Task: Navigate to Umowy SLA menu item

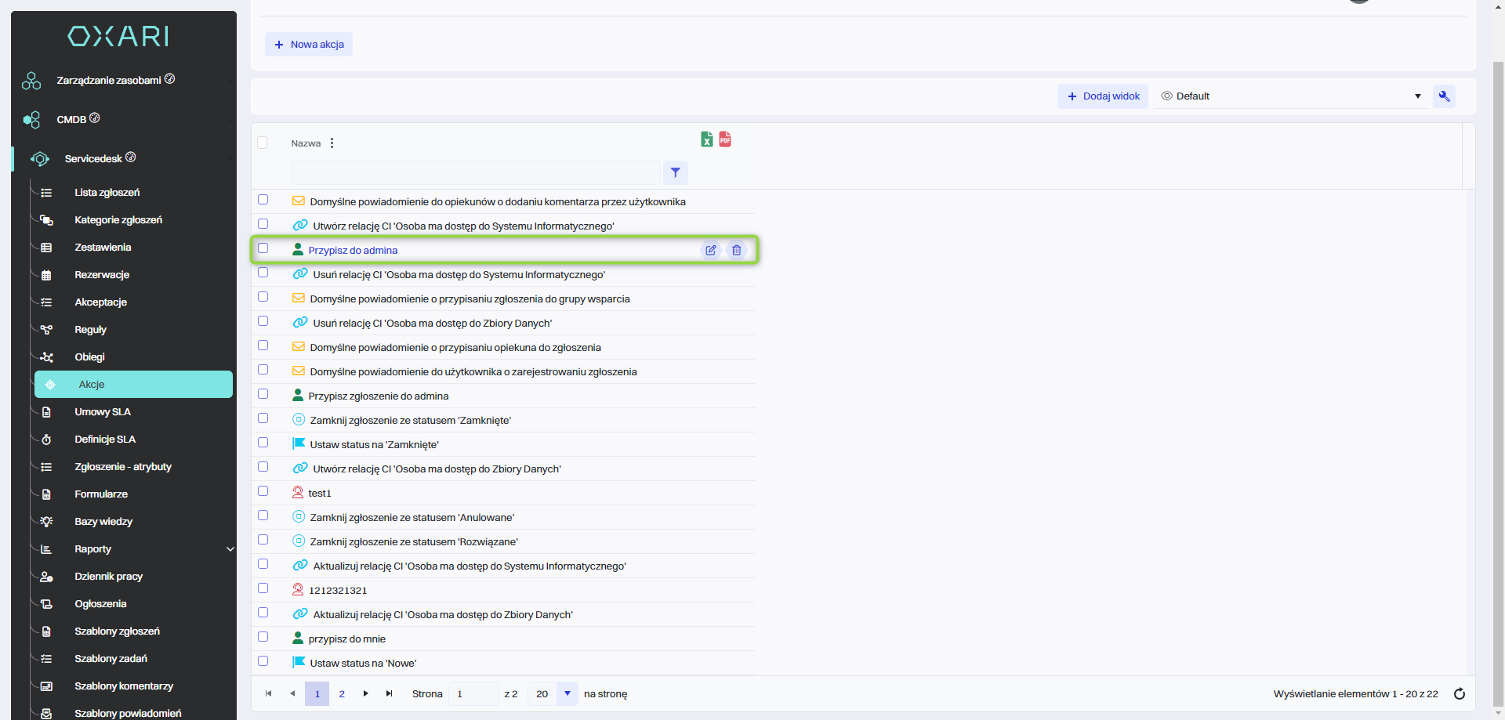Action: [x=103, y=412]
